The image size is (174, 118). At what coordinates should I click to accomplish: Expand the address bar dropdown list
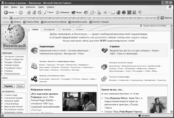(x=158, y=18)
